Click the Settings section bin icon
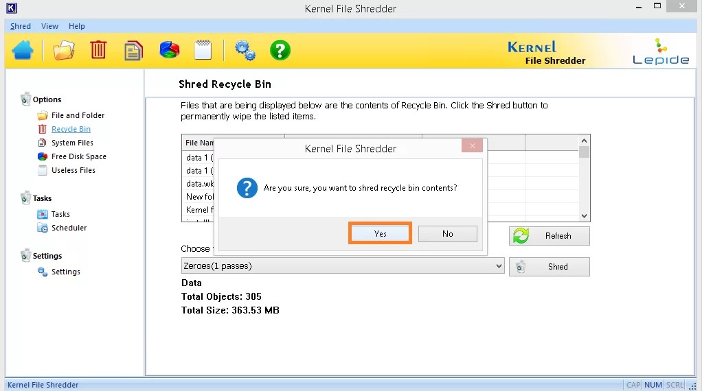This screenshot has height=391, width=702. pos(25,256)
